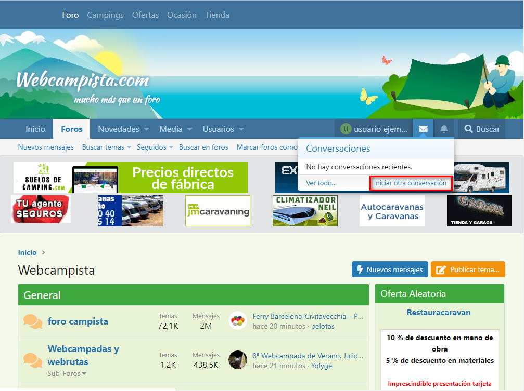Screen dimensions: 524x391
Task: Click the usuario ejem... account name
Action: point(380,129)
